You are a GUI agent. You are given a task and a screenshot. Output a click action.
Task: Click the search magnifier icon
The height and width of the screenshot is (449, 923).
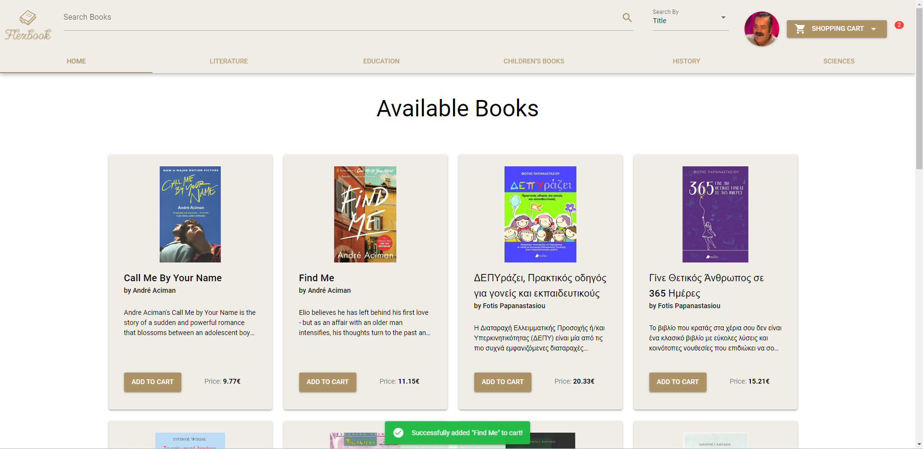click(627, 17)
